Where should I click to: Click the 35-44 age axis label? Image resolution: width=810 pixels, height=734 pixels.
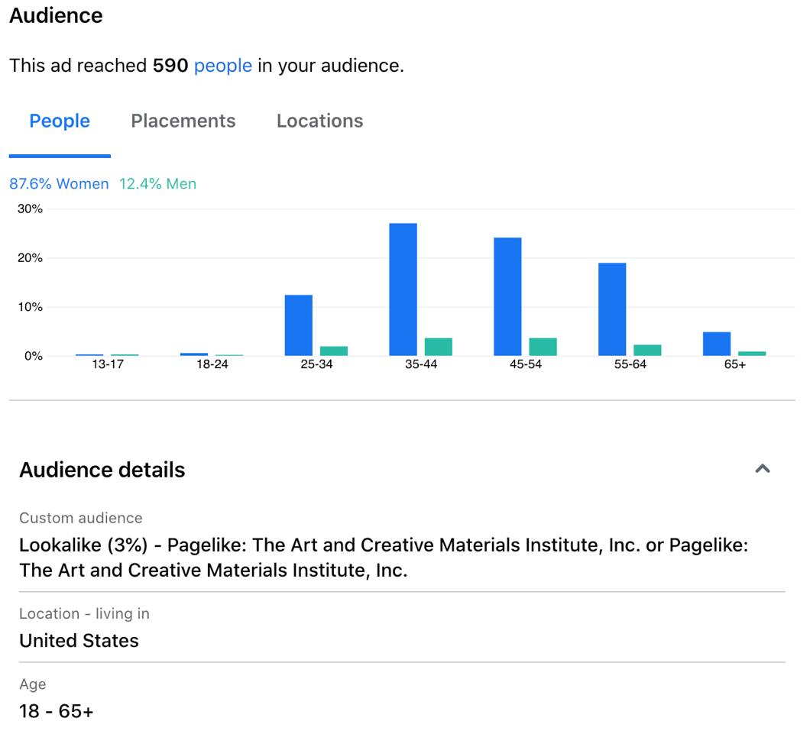(421, 364)
